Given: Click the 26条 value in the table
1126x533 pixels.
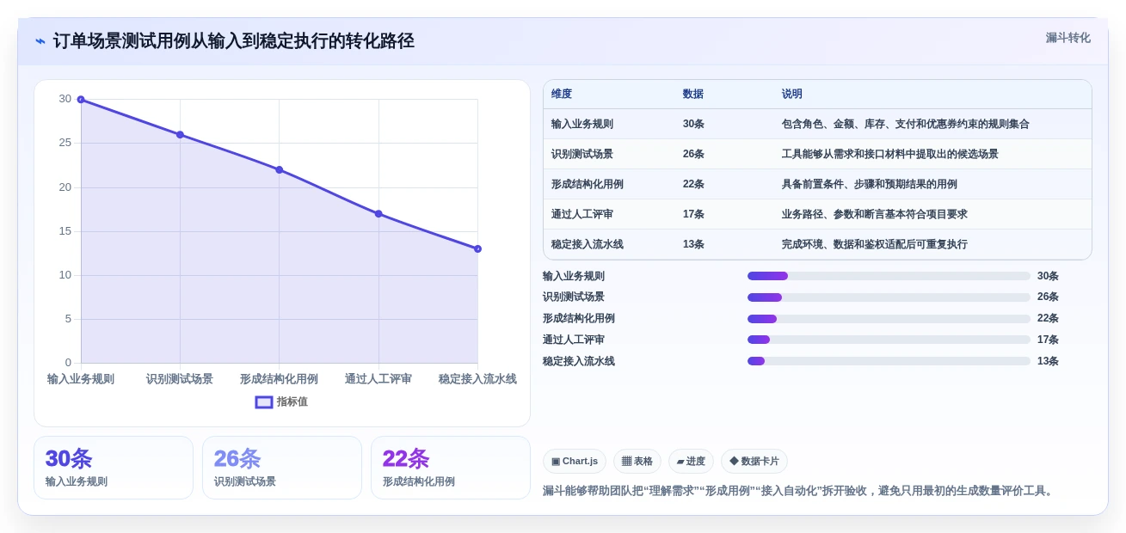Looking at the screenshot, I should 693,154.
